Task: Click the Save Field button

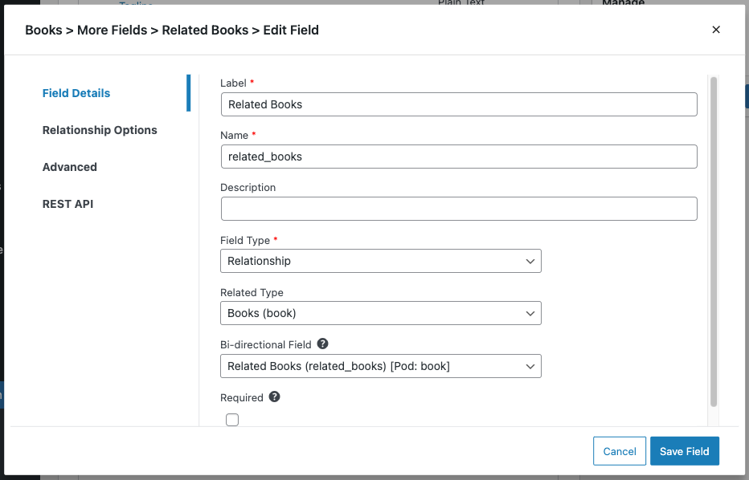Action: click(x=684, y=451)
